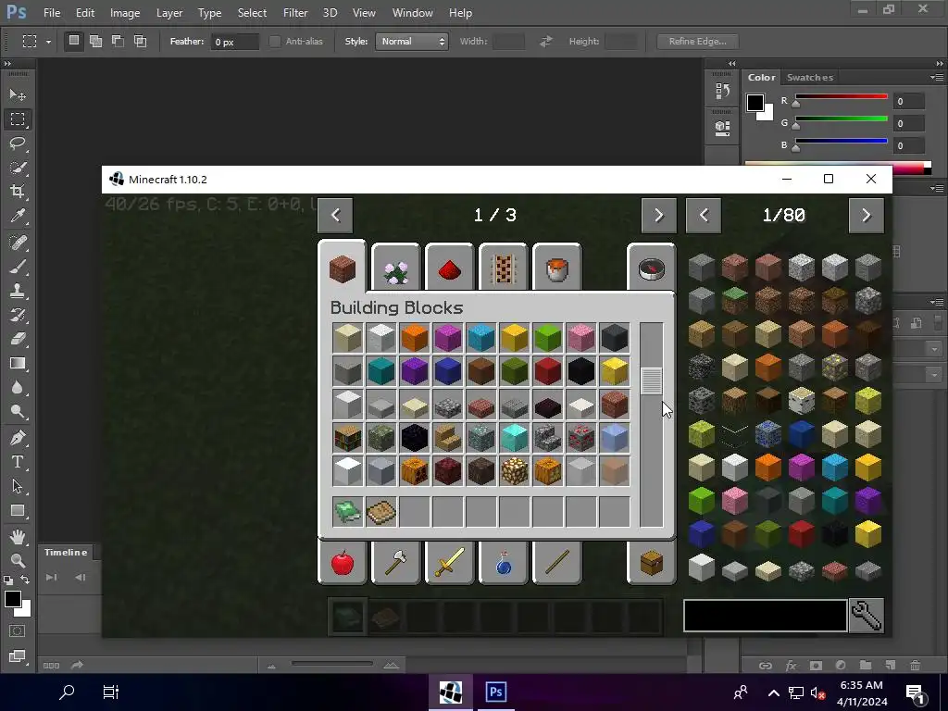948x711 pixels.
Task: Select the Dodge tool
Action: click(18, 412)
